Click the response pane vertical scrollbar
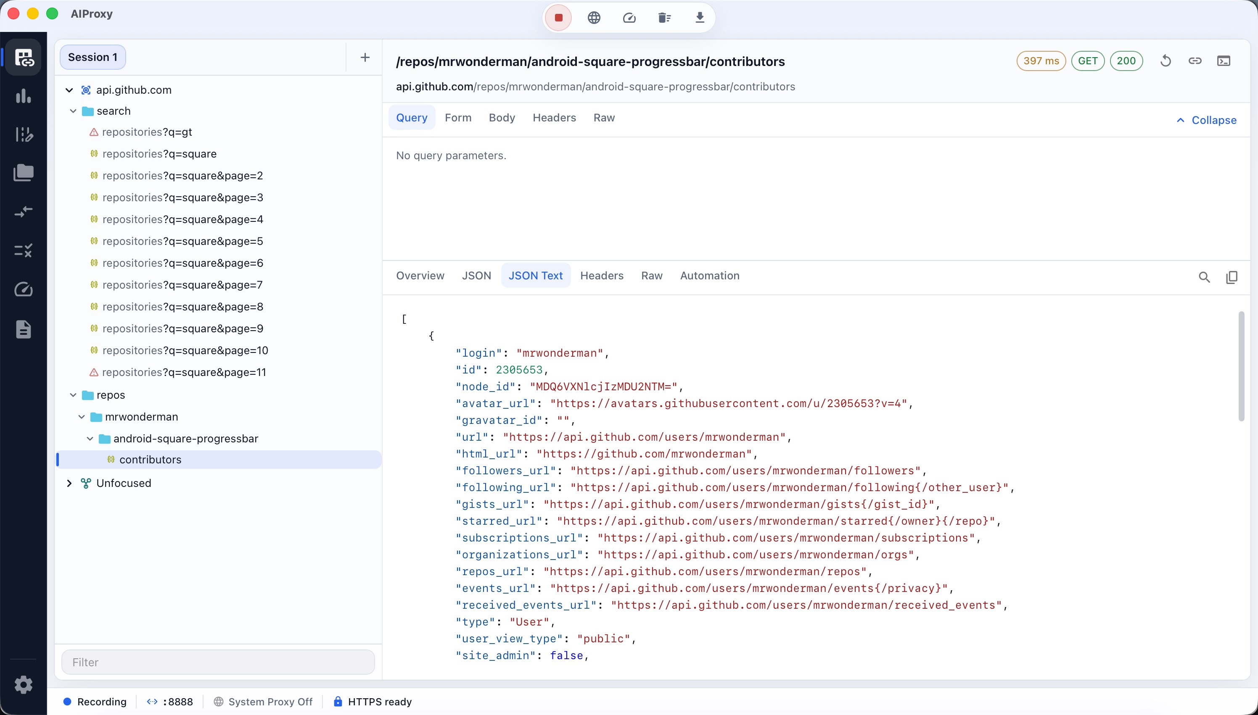This screenshot has width=1258, height=715. (x=1241, y=366)
